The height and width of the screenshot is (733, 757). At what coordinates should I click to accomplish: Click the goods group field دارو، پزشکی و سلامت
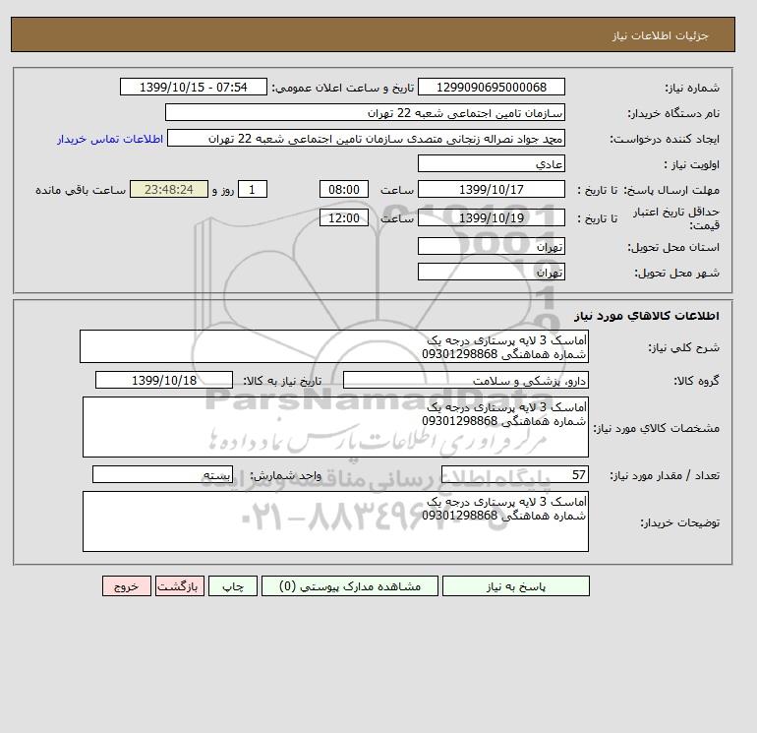point(465,380)
